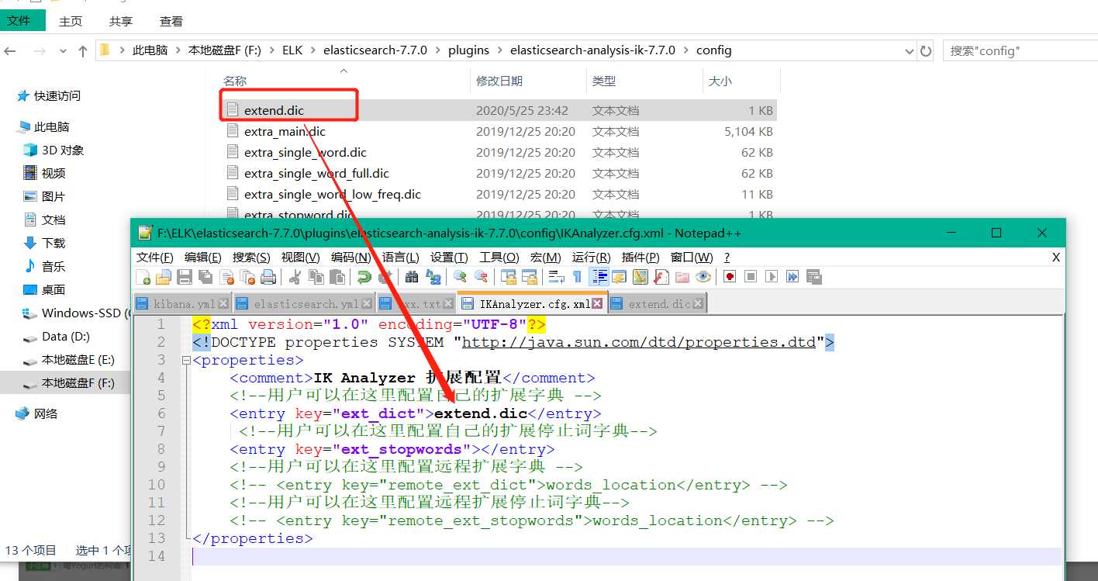Screen dimensions: 1098x581
Task: Click ELK in the address breadcrumb
Action: click(292, 50)
